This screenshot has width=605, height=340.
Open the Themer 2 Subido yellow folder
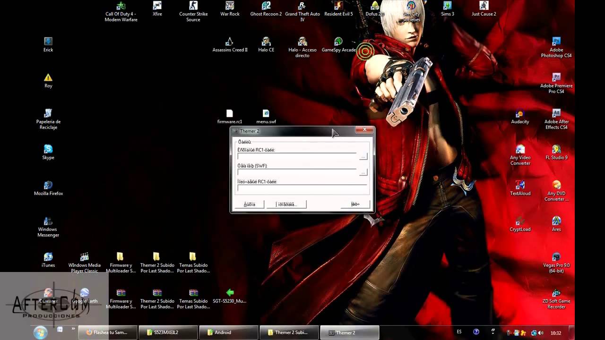tap(157, 263)
